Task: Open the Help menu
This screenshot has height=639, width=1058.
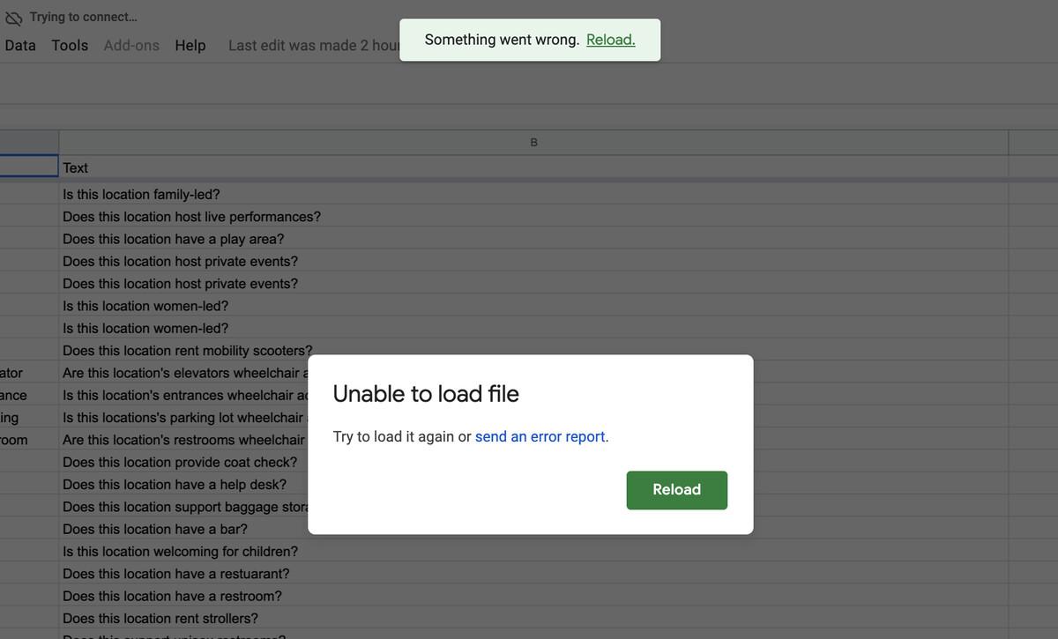Action: (x=190, y=45)
